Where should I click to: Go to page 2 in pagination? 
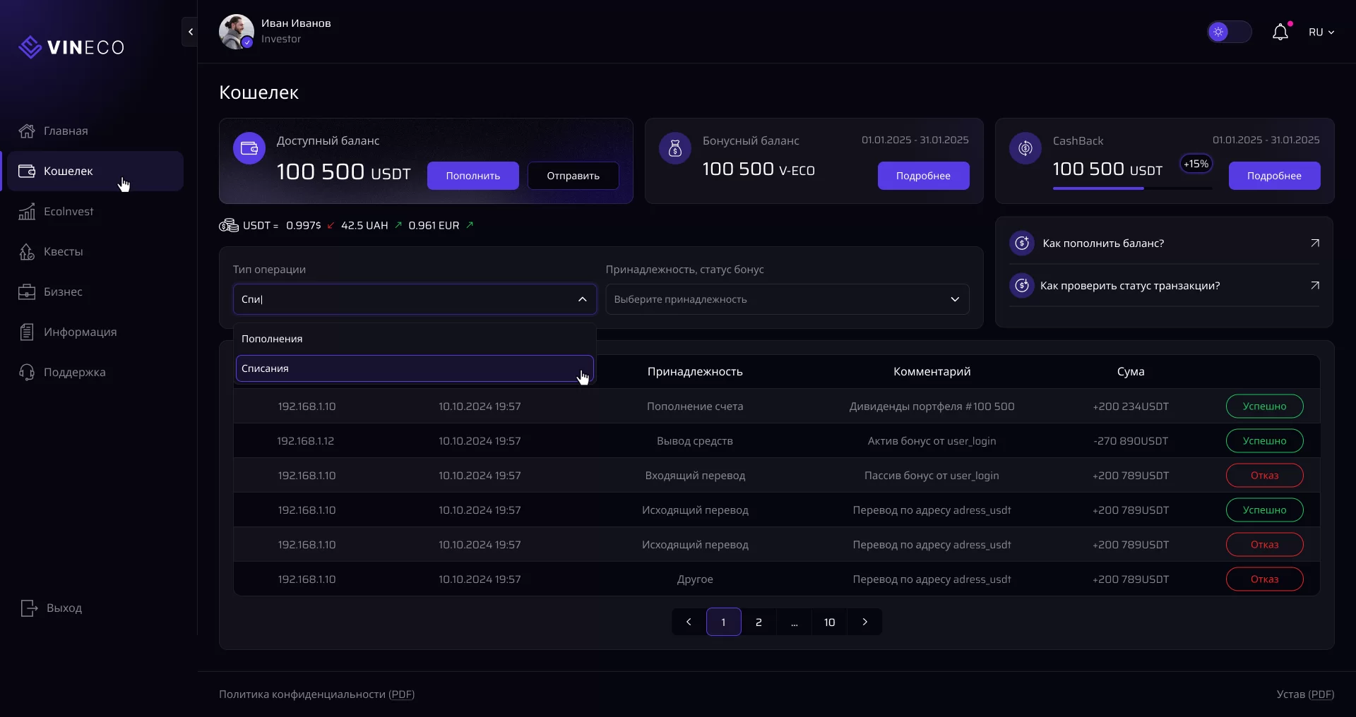click(759, 622)
